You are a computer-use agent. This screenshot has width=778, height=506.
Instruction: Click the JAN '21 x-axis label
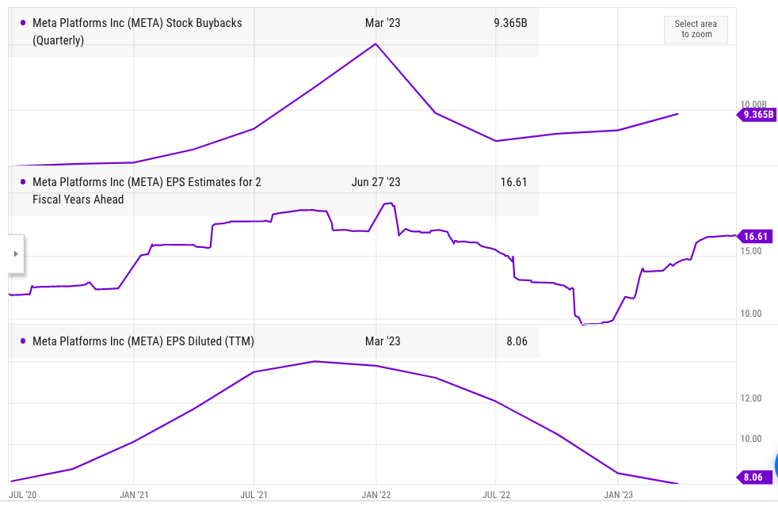134,495
